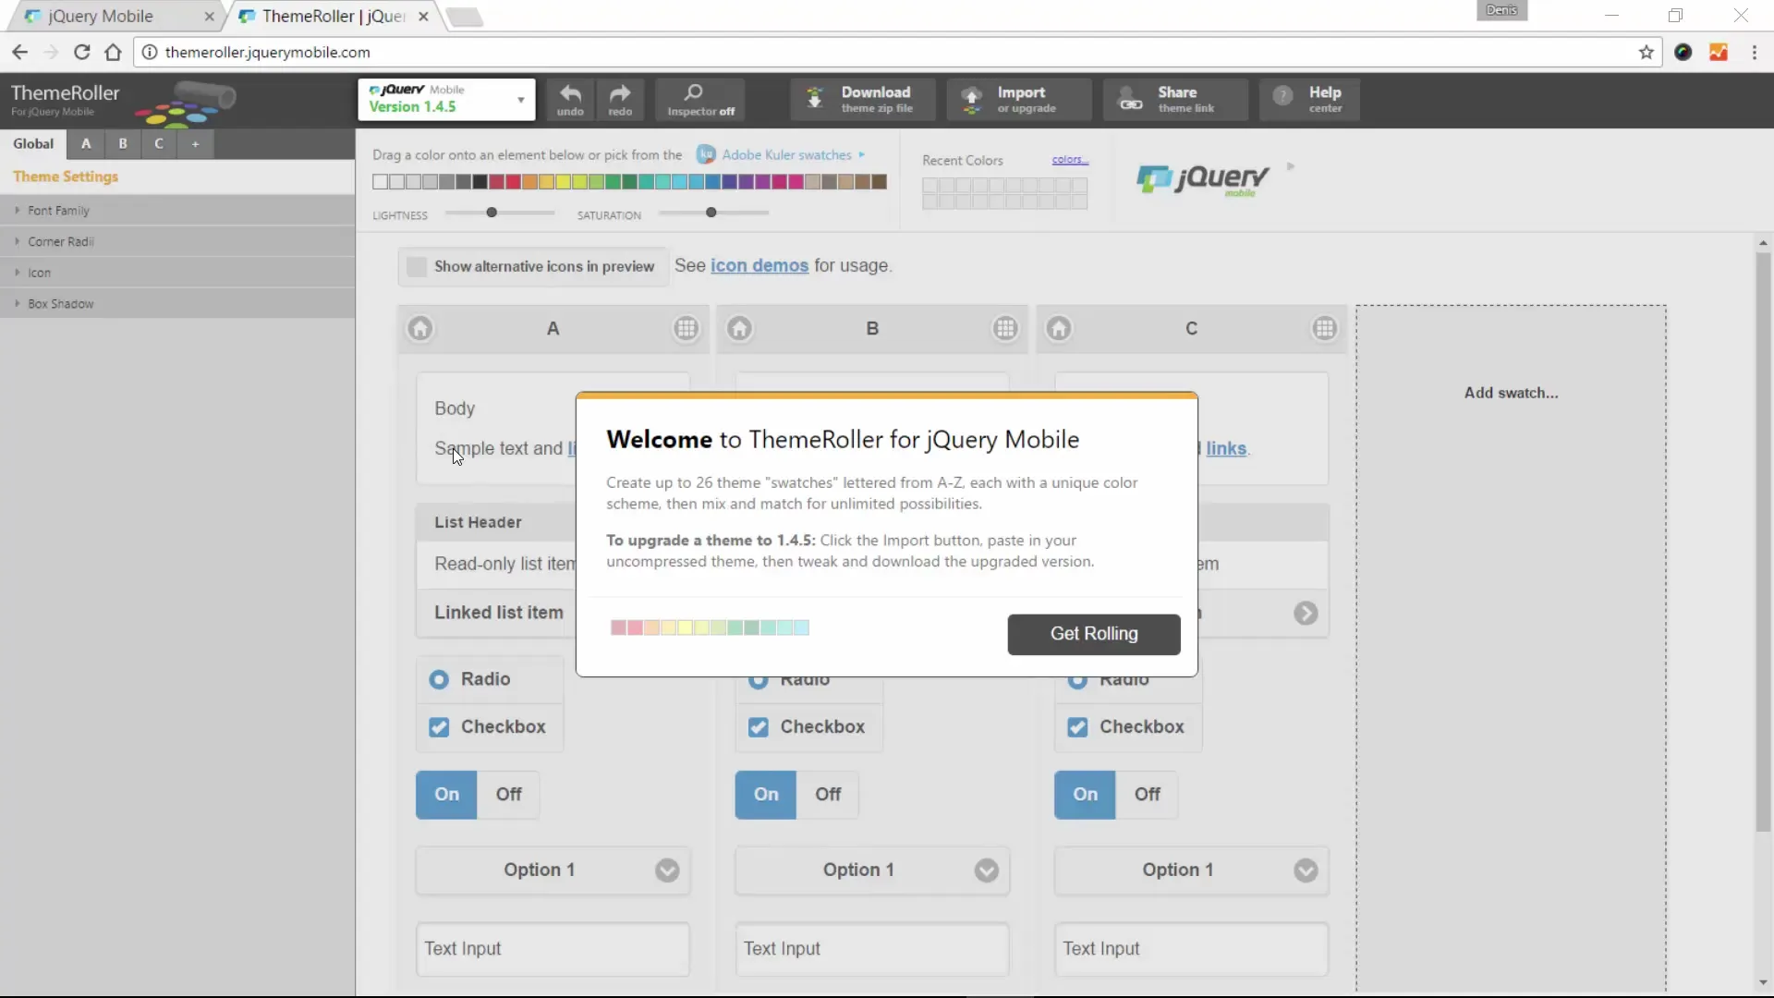Expand the Box Shadow settings

coord(177,303)
